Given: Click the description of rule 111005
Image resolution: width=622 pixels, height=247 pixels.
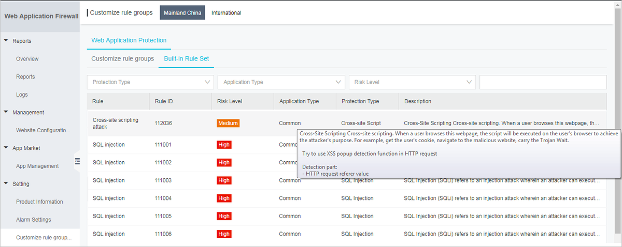Looking at the screenshot, I should tap(502, 216).
